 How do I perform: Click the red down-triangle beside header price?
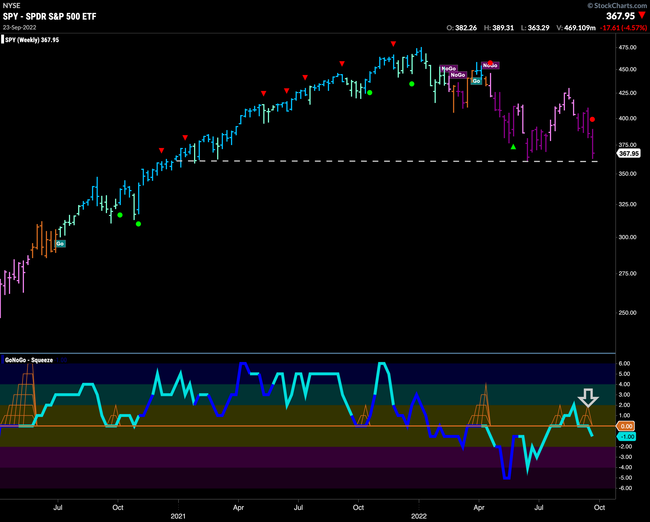(x=642, y=15)
